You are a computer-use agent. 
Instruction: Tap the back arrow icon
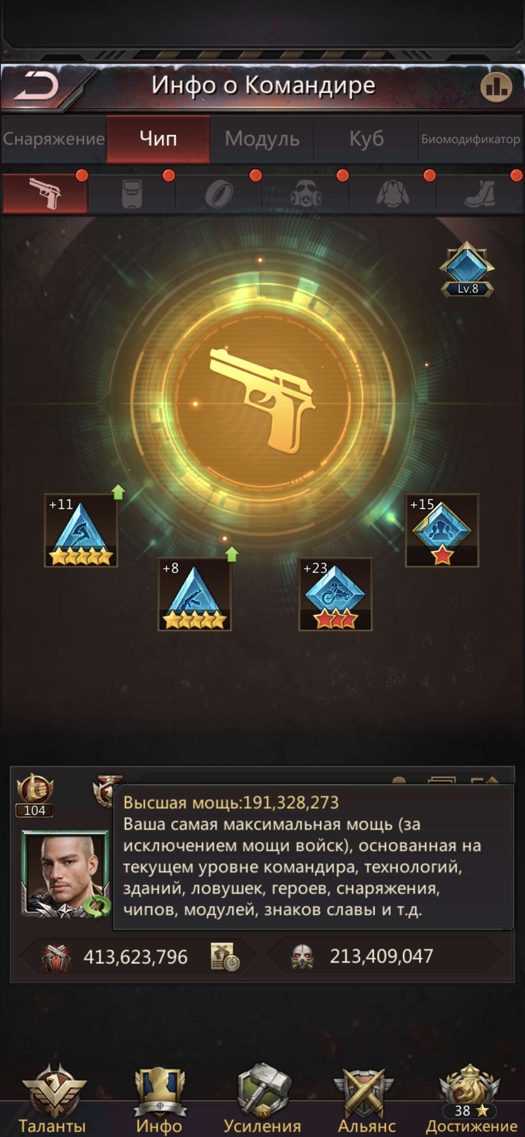pyautogui.click(x=36, y=86)
